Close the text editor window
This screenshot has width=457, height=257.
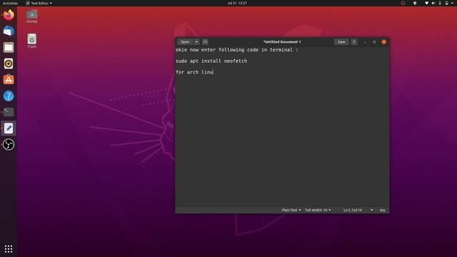384,42
